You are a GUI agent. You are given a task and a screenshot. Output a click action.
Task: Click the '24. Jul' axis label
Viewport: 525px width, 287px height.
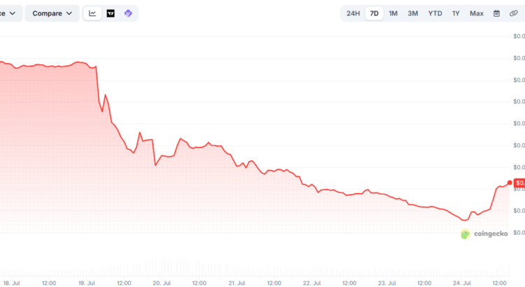pos(462,283)
